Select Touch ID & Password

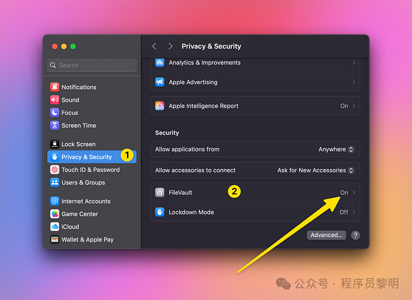tap(92, 169)
